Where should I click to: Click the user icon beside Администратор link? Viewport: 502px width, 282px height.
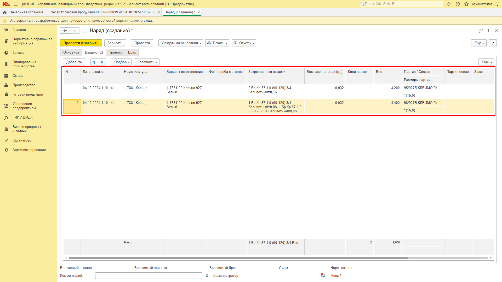point(207,275)
